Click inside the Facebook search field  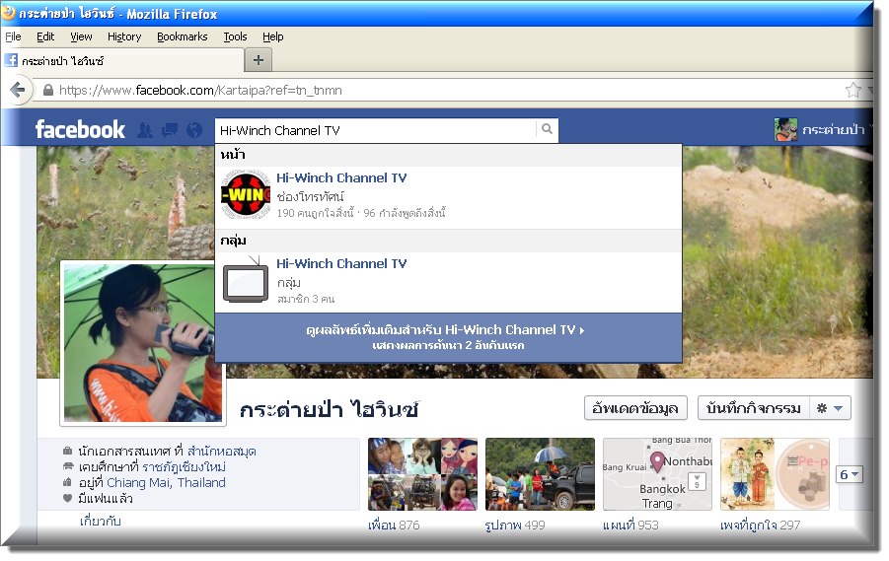tap(375, 130)
